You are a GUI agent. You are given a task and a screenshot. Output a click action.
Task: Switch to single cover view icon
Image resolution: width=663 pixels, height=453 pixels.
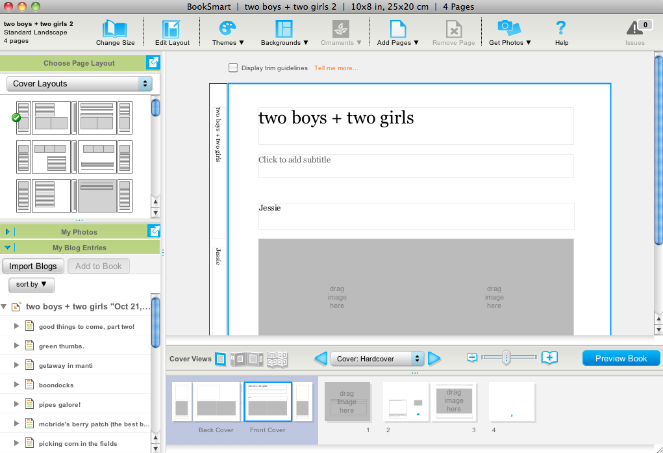[220, 359]
